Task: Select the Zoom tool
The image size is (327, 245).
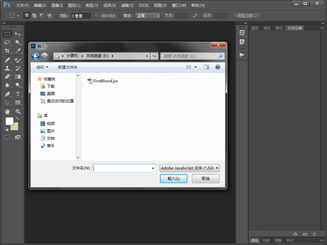Action: point(18,111)
